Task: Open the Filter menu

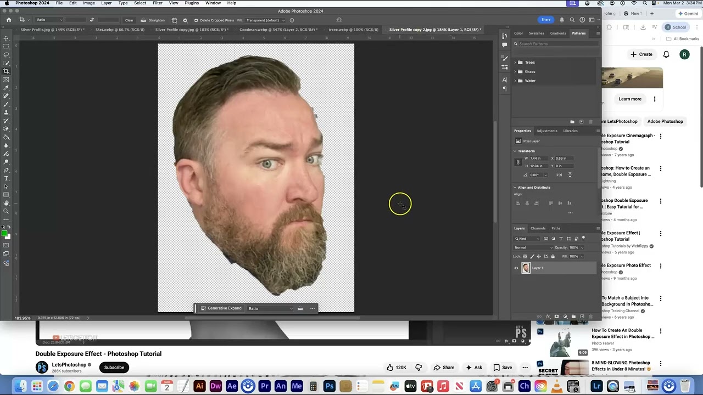Action: tap(158, 3)
